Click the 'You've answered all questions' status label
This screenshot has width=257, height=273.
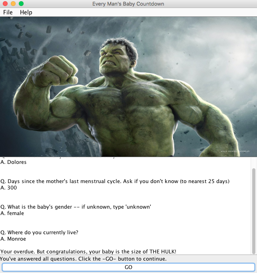tap(84, 259)
